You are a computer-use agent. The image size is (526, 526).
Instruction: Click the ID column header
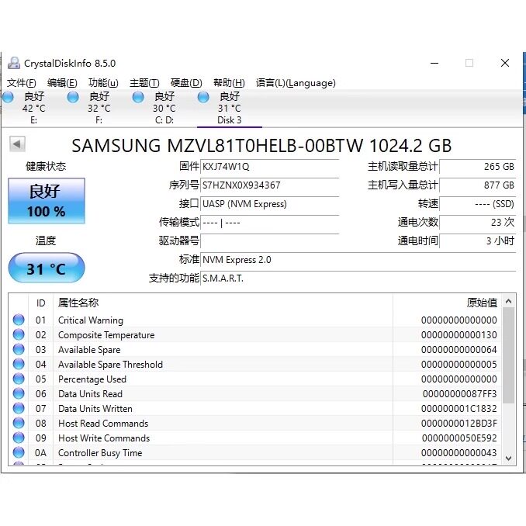pos(40,303)
